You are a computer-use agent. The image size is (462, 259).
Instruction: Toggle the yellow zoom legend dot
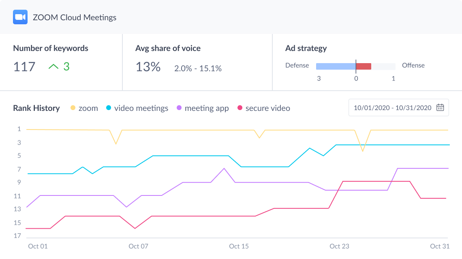coord(73,108)
